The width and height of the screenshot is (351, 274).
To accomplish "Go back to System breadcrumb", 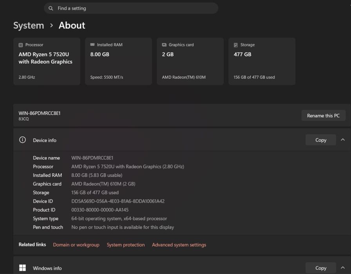I will (29, 25).
